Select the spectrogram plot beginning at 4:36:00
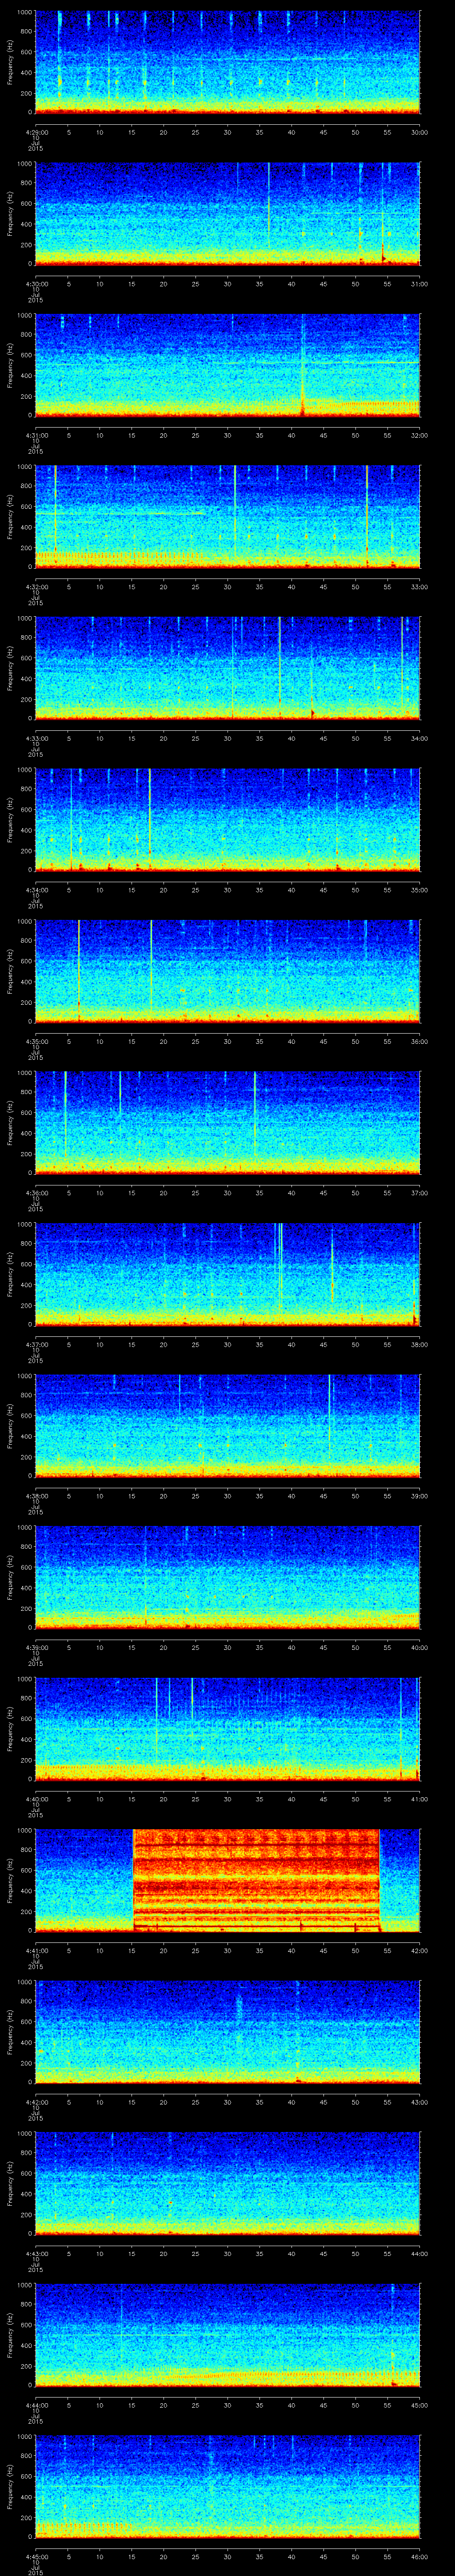 227,1123
